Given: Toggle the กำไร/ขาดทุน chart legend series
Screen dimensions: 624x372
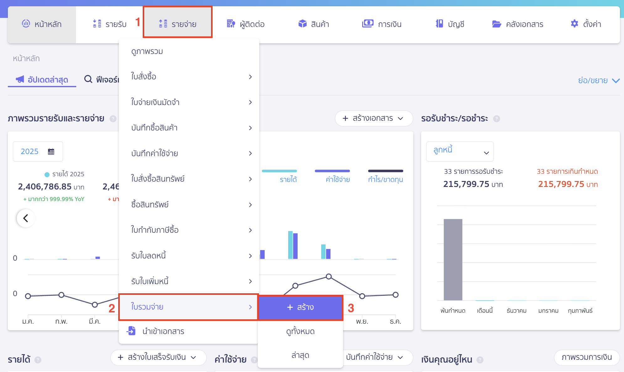Looking at the screenshot, I should 385,179.
